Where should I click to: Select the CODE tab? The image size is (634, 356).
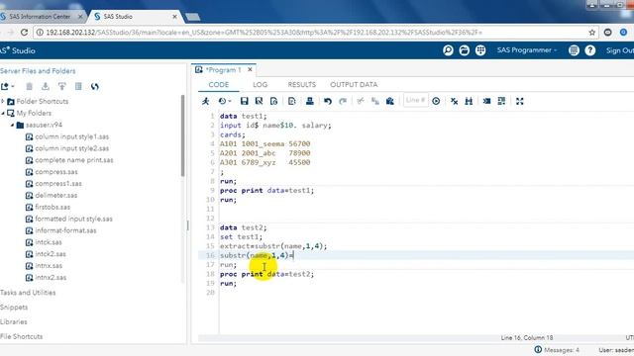pyautogui.click(x=219, y=85)
